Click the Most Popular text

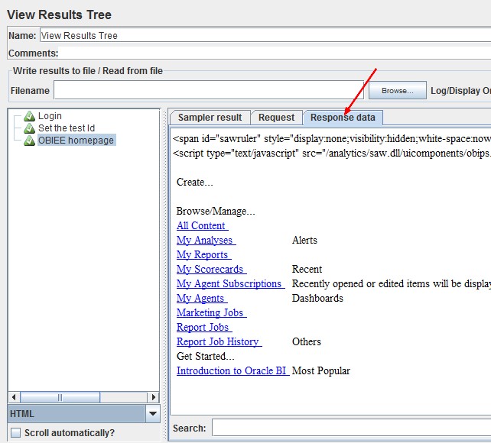[x=321, y=370]
